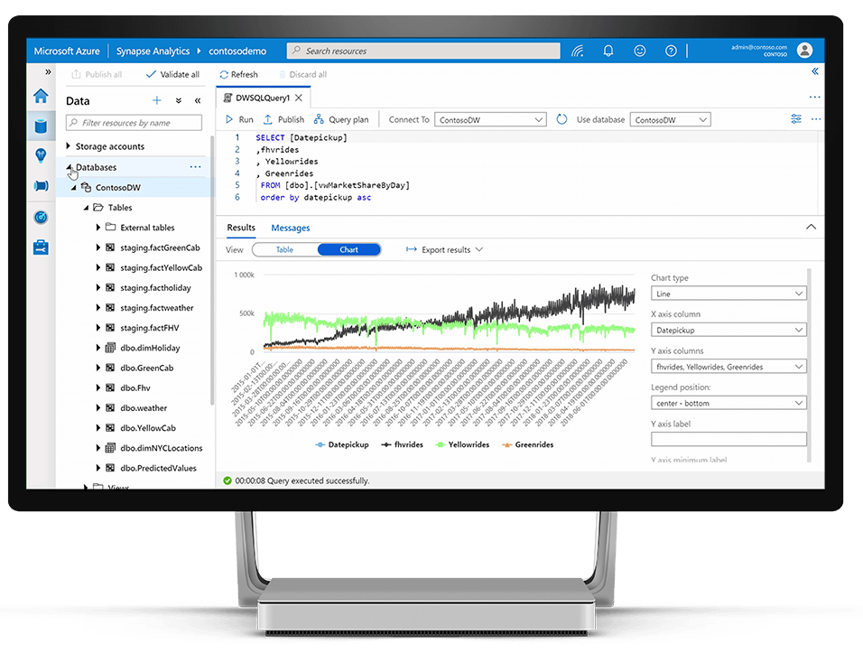Viewport: 863px width, 653px height.
Task: Expand the External tables tree node
Action: pos(99,227)
